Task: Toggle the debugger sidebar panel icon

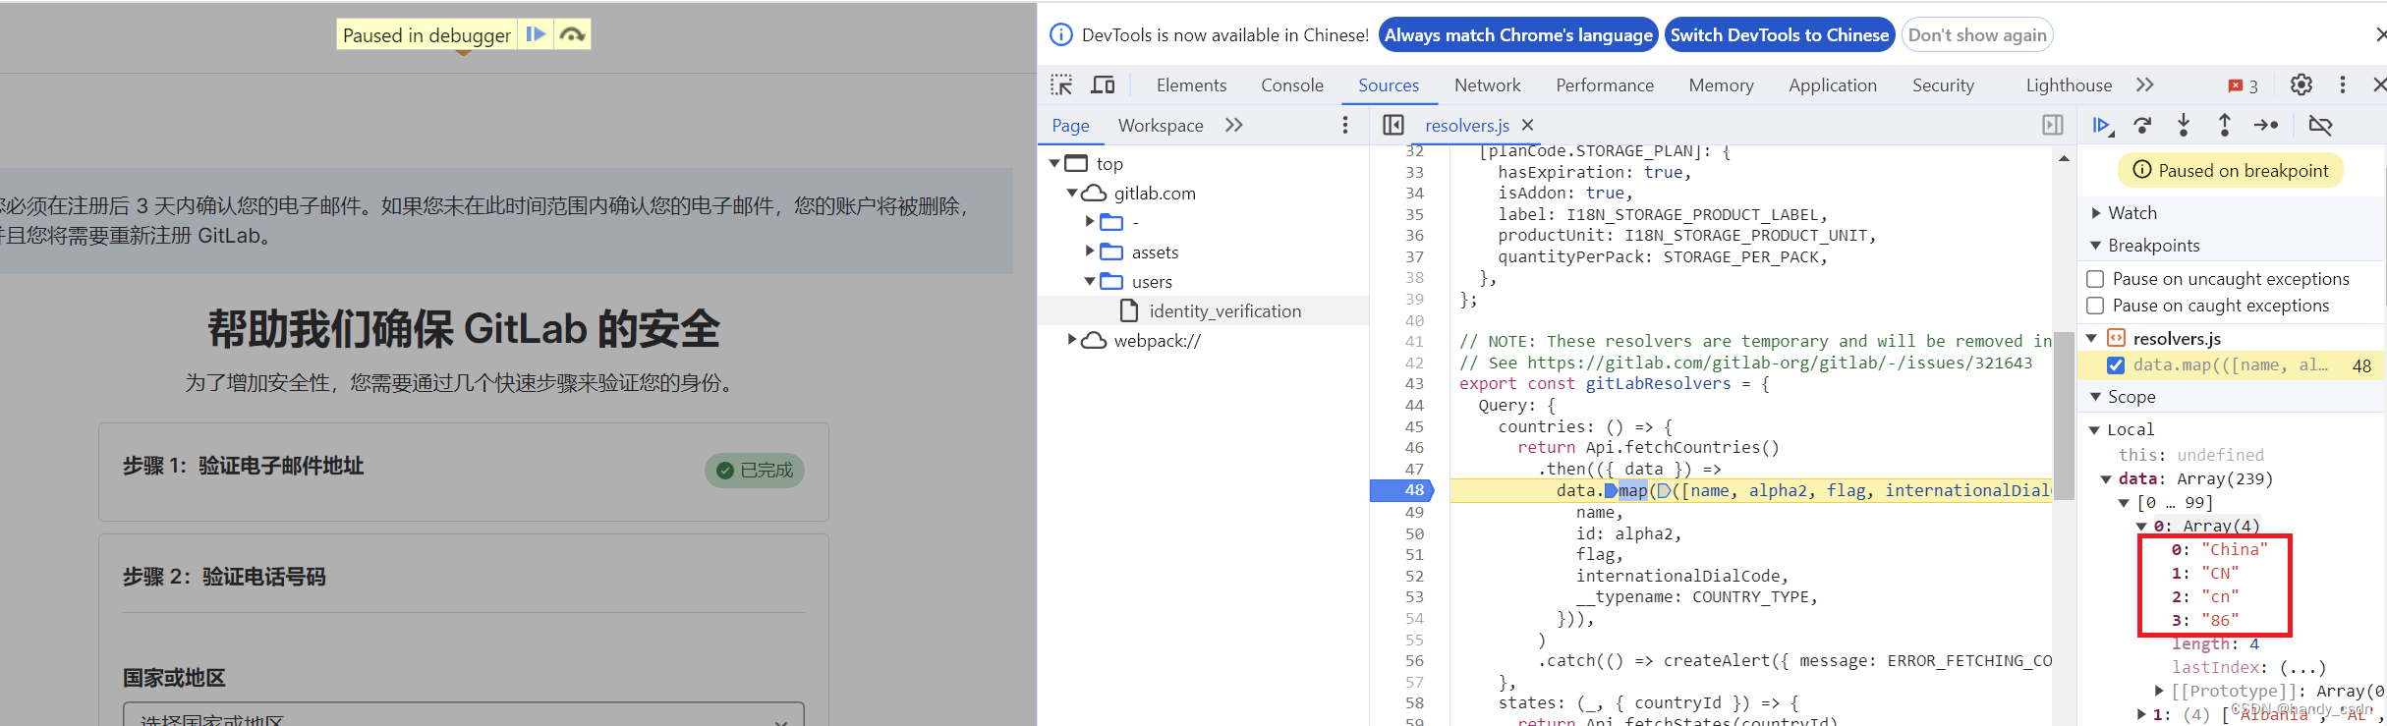Action: 2053,125
